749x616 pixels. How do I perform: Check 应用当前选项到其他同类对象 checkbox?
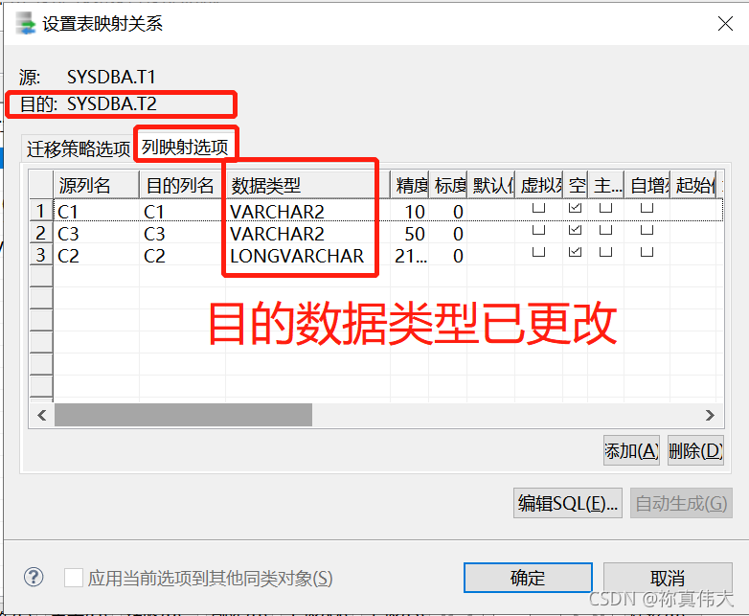pos(74,578)
